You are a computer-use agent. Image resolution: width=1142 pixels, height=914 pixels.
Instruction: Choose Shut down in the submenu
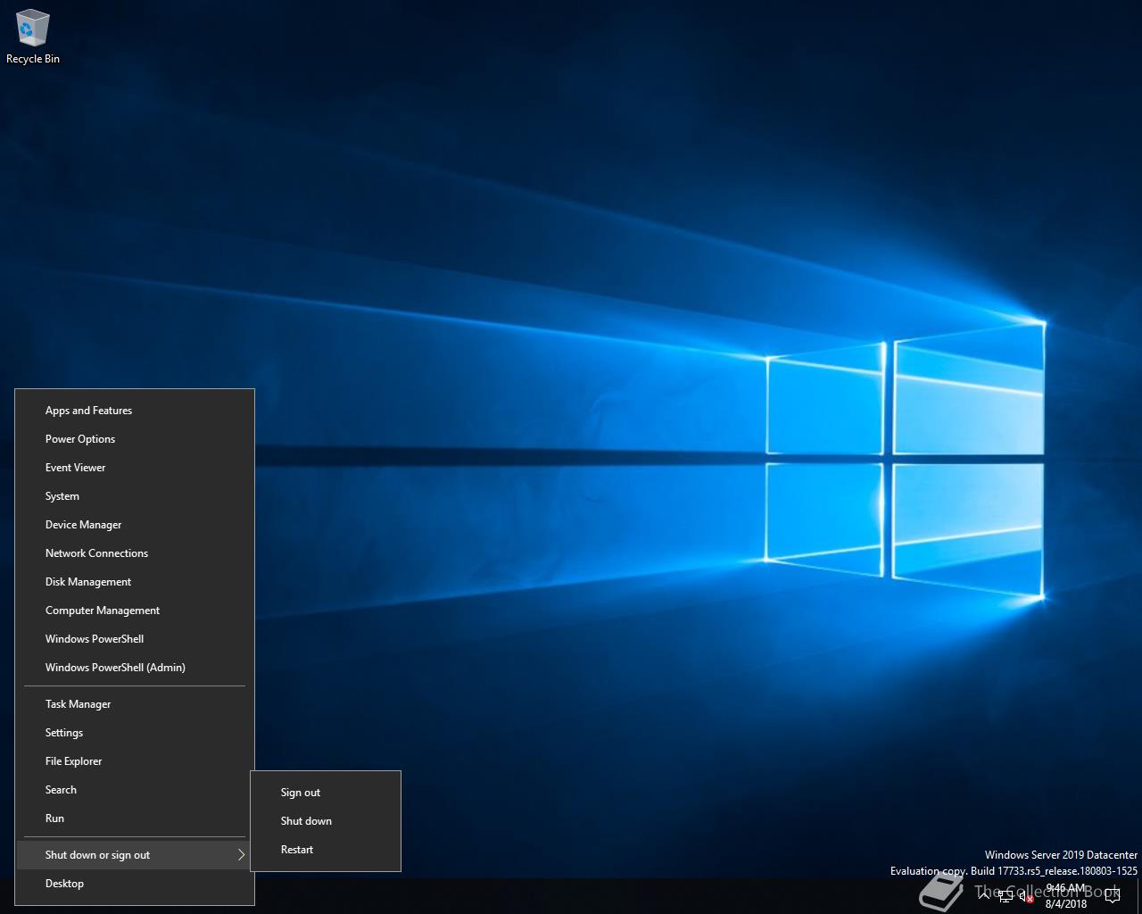(x=326, y=821)
